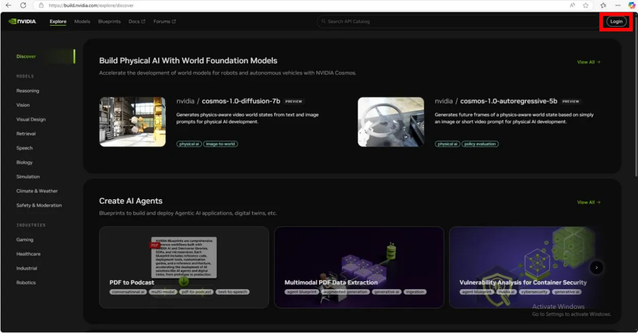Open the Copilot icon in browser toolbar

(631, 5)
